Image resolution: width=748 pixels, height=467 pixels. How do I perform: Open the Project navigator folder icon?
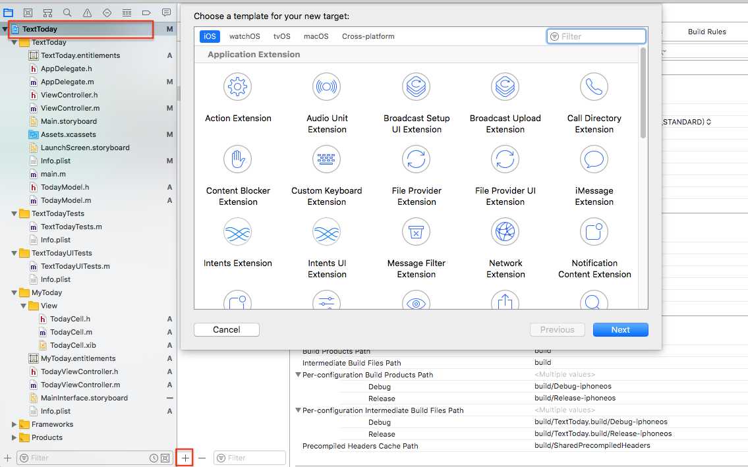tap(8, 13)
